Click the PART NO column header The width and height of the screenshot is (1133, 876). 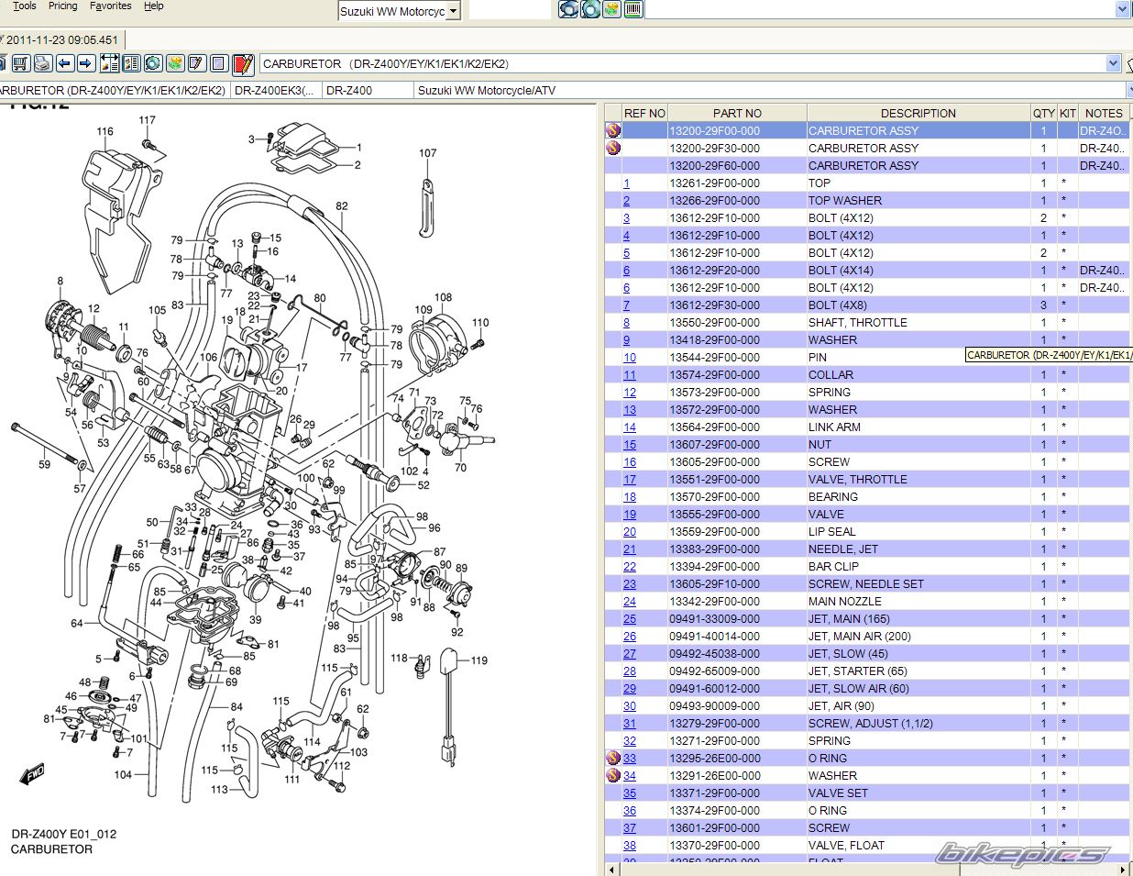coord(737,113)
